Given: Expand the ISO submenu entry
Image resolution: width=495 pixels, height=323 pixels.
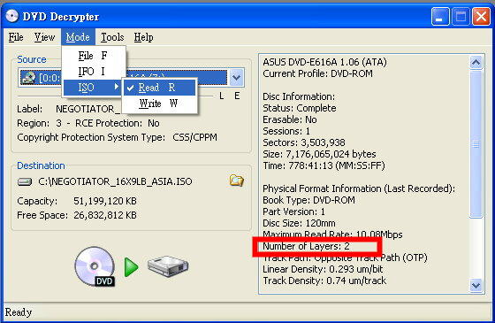Looking at the screenshot, I should 92,88.
